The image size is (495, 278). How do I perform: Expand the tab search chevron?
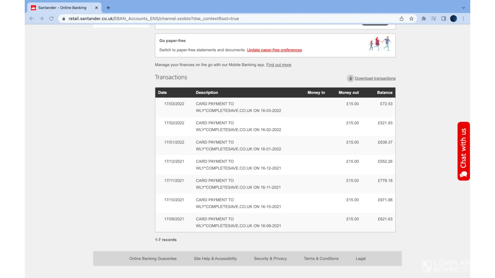click(x=463, y=8)
